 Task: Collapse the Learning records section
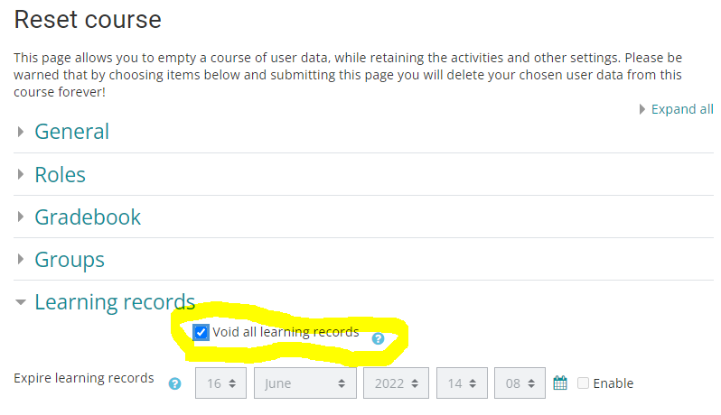115,302
